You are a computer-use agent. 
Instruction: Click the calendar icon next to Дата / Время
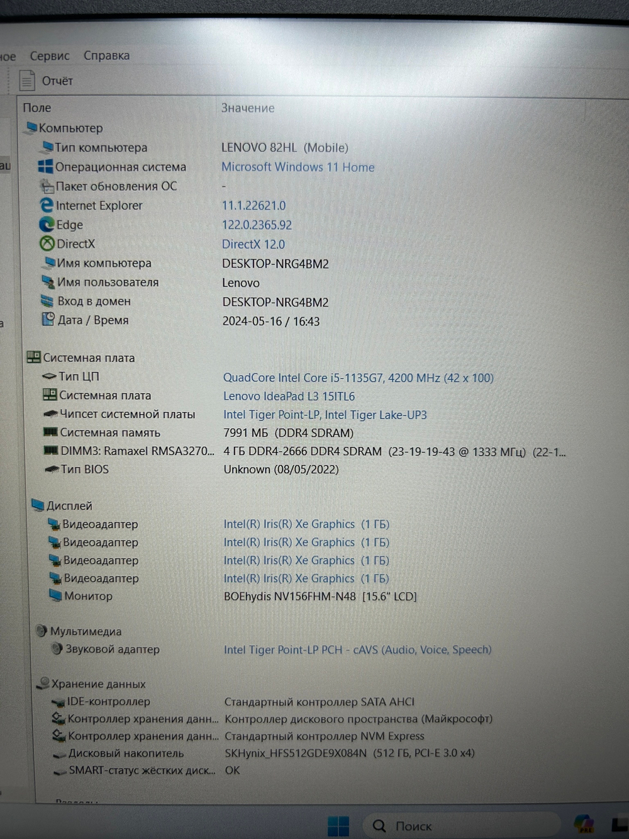click(48, 320)
